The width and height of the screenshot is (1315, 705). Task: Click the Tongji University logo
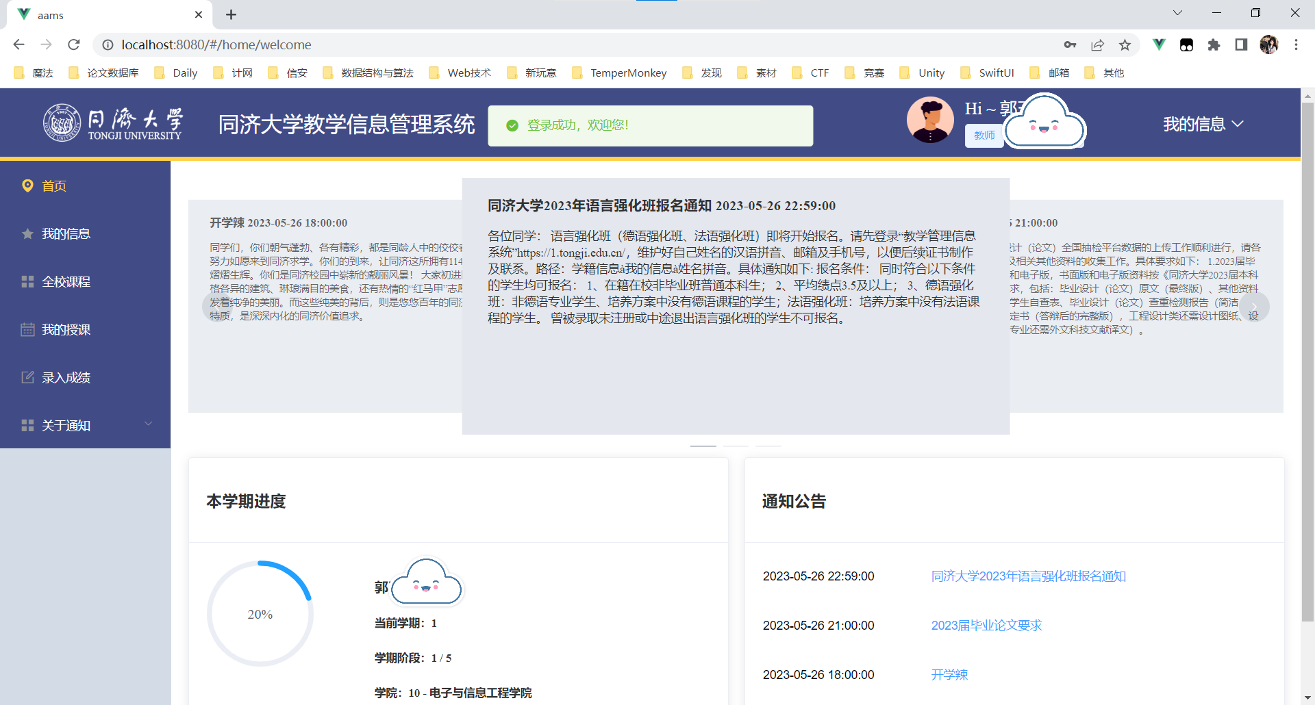(x=112, y=123)
